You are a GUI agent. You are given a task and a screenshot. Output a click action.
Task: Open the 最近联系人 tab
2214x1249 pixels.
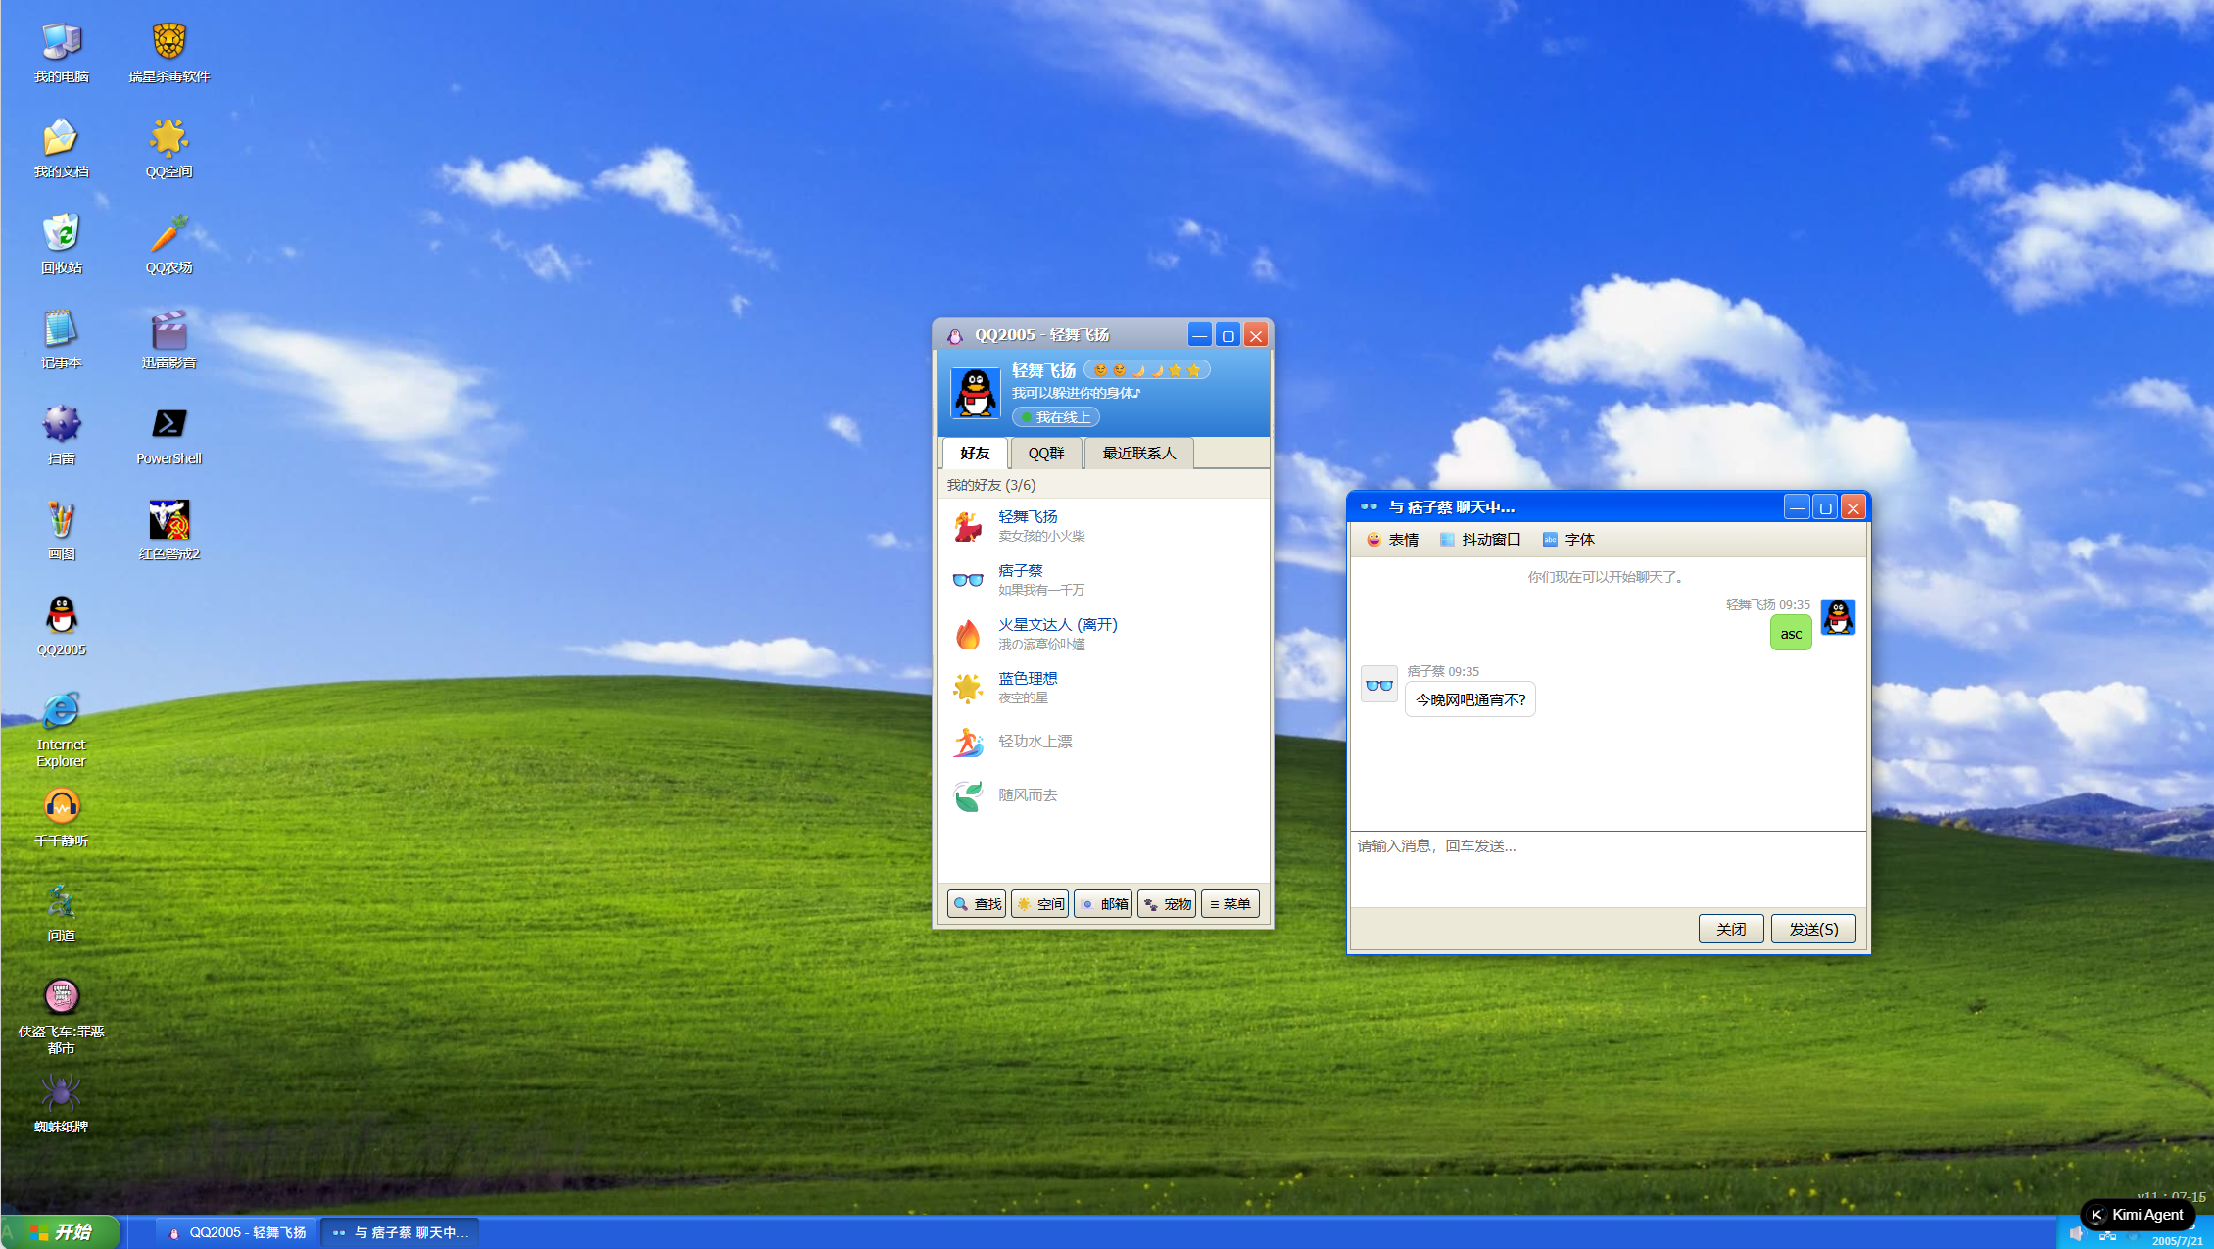click(x=1139, y=454)
